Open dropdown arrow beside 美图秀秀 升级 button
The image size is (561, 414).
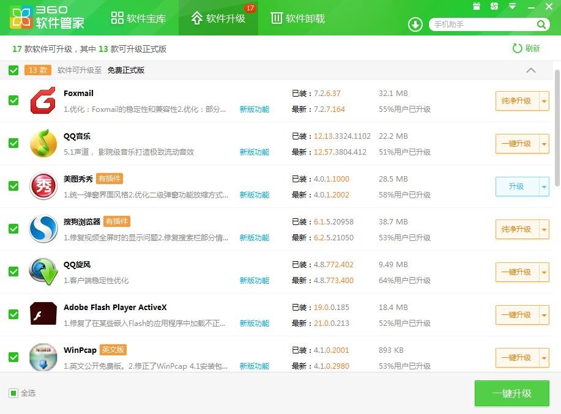544,187
